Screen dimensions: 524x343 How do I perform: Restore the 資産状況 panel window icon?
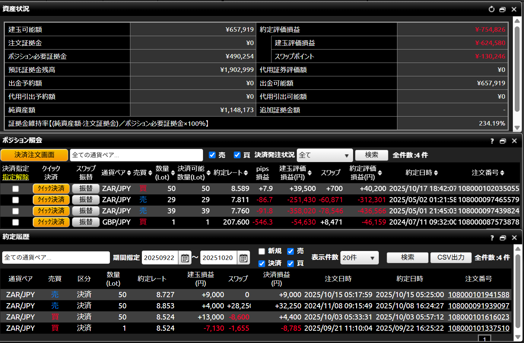pos(502,9)
